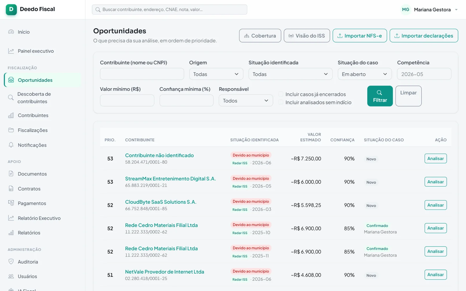Click the Pagamentos money icon
466x291 pixels.
coord(11,203)
